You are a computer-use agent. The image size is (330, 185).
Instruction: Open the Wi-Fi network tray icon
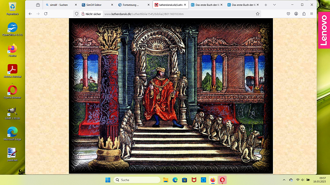point(298,180)
